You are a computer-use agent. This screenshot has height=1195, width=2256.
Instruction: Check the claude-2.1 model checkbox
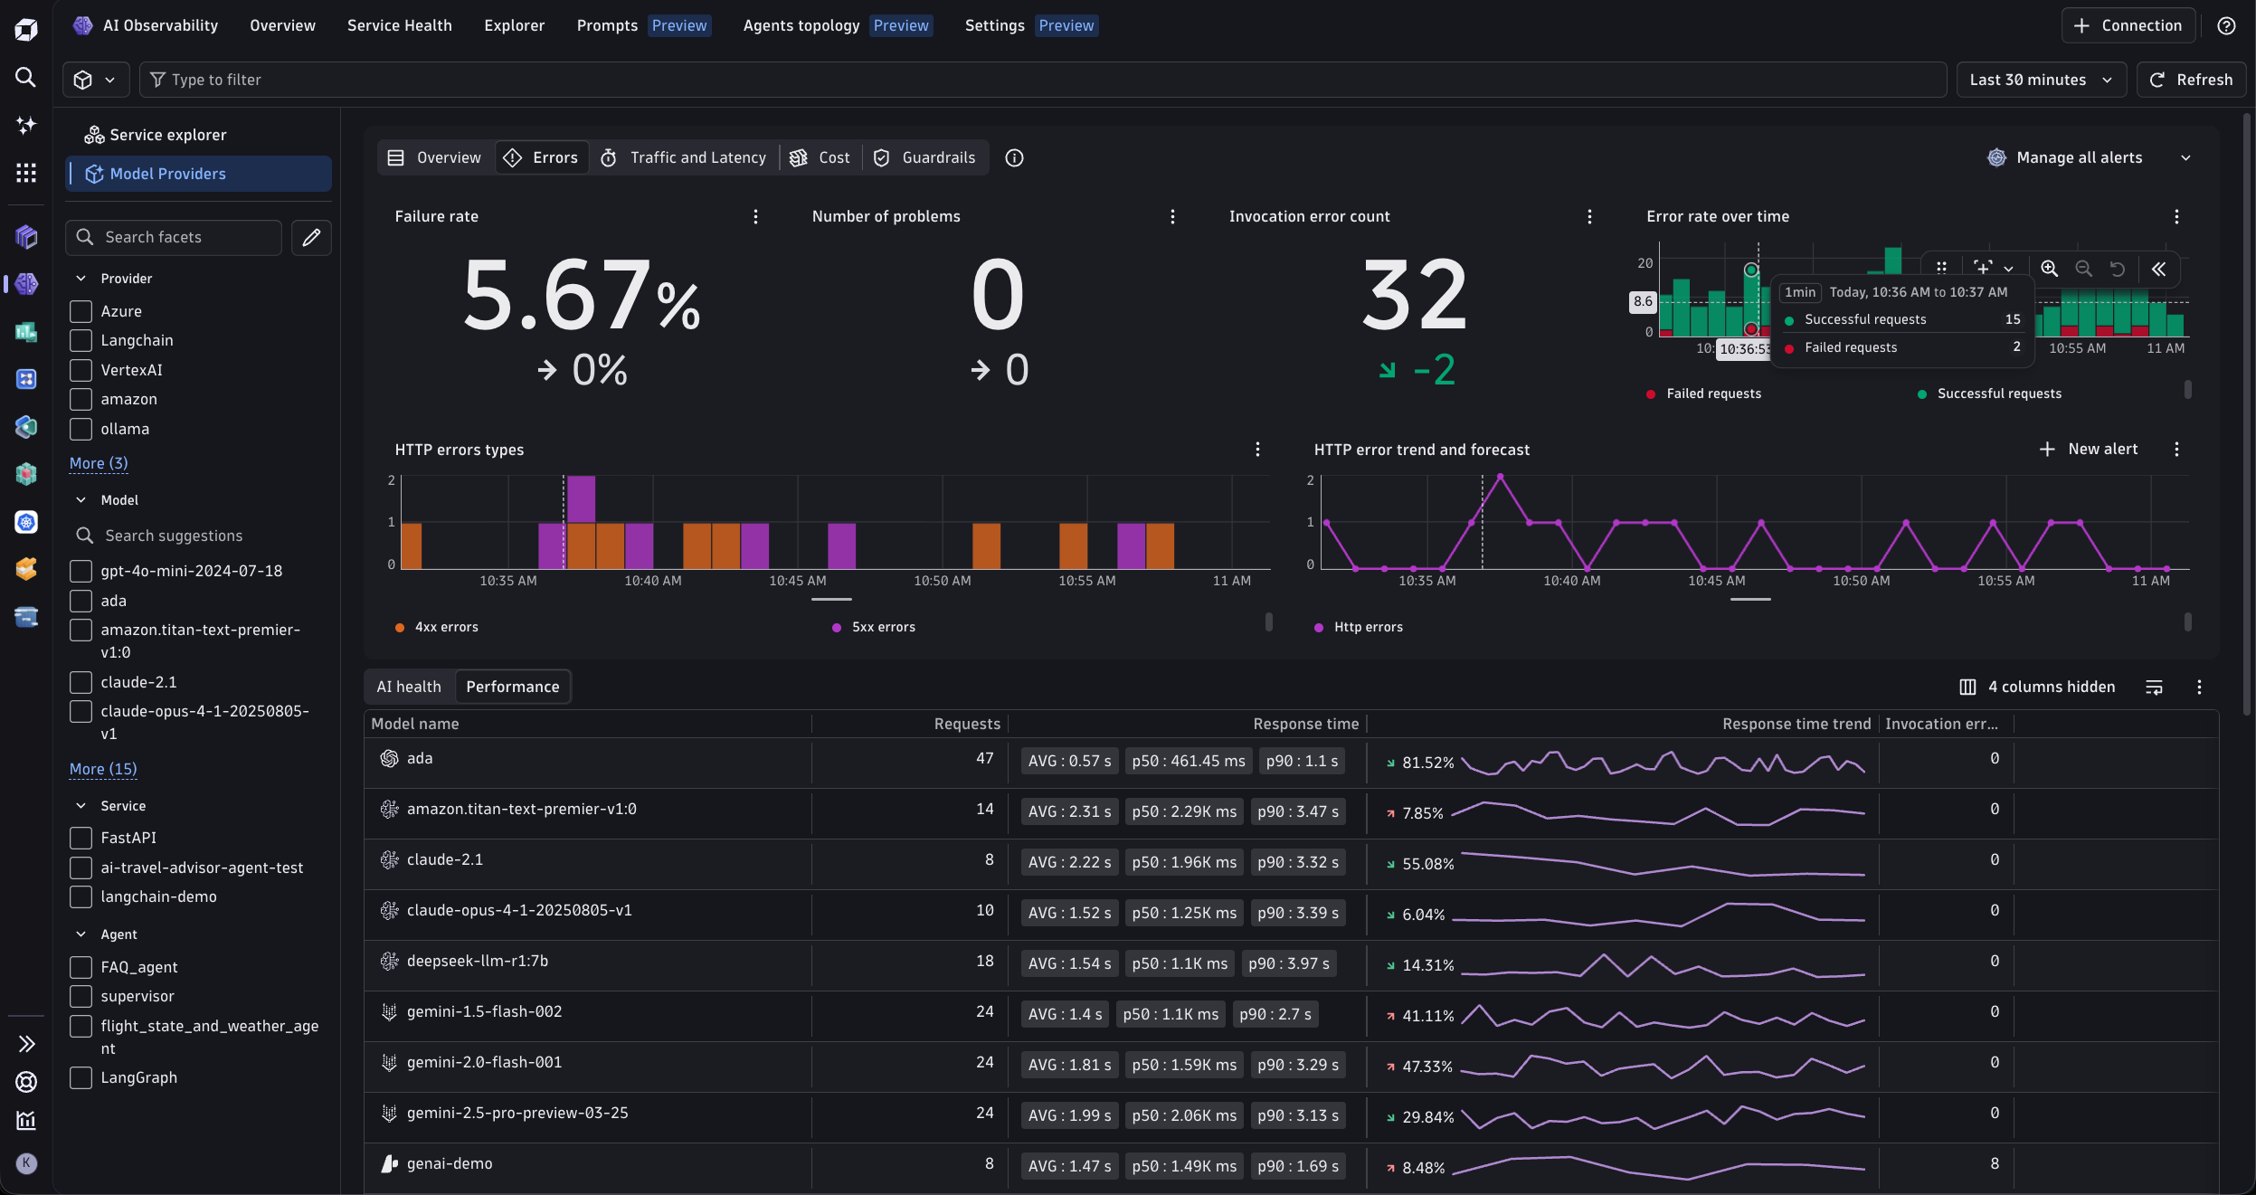tap(81, 682)
